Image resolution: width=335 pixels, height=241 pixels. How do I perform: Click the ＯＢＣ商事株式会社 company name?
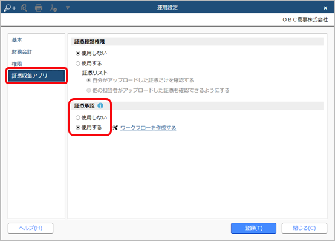(305, 20)
